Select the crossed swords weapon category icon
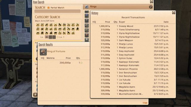This screenshot has height=107, width=191. point(38,25)
